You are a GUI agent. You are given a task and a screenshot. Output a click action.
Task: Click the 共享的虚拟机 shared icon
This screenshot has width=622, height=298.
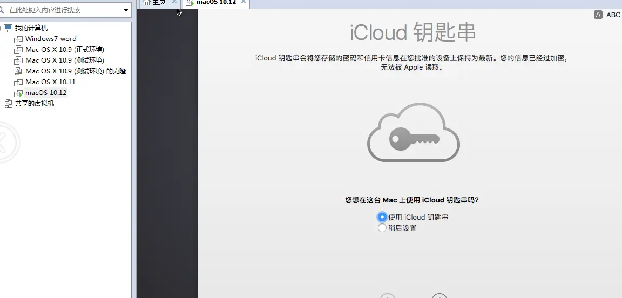click(x=8, y=104)
